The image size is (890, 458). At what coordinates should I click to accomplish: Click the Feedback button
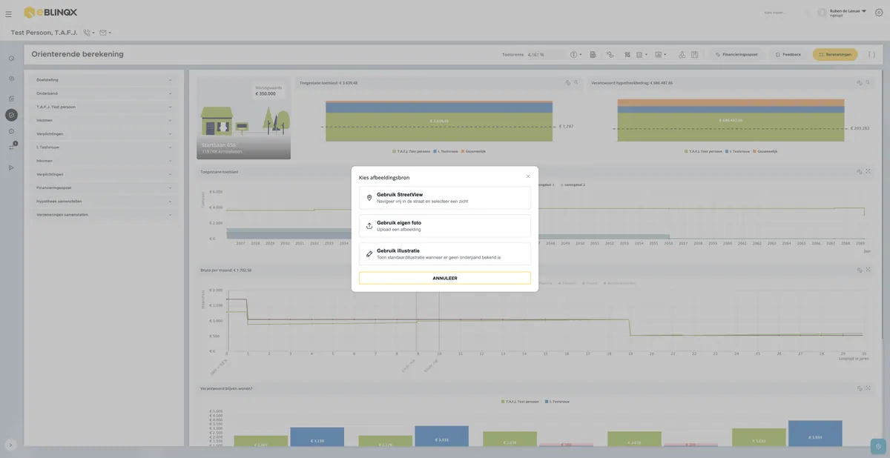(x=788, y=54)
